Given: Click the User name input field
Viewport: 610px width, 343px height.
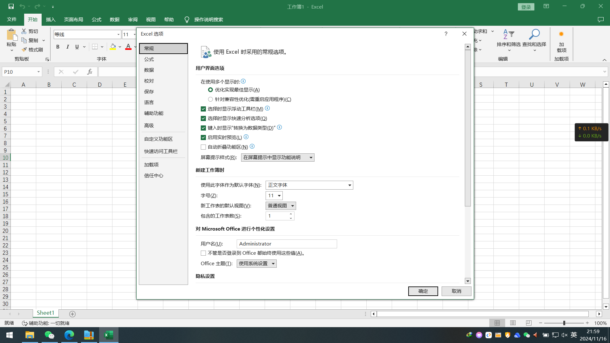Looking at the screenshot, I should tap(287, 244).
